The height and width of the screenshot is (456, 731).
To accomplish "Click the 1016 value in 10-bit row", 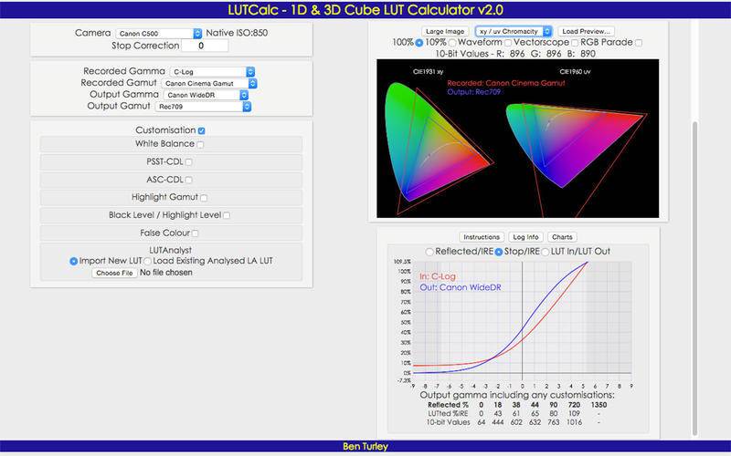I will 574,422.
